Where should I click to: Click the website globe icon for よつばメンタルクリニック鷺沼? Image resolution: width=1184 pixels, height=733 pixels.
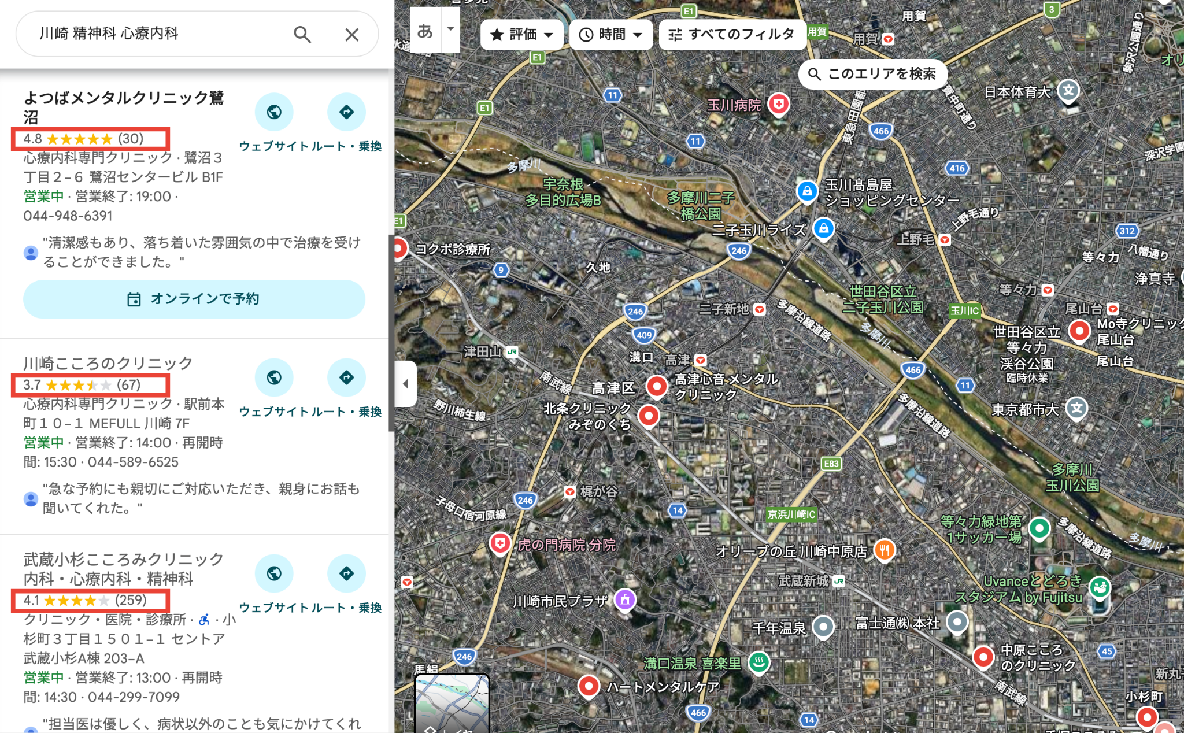click(x=274, y=112)
